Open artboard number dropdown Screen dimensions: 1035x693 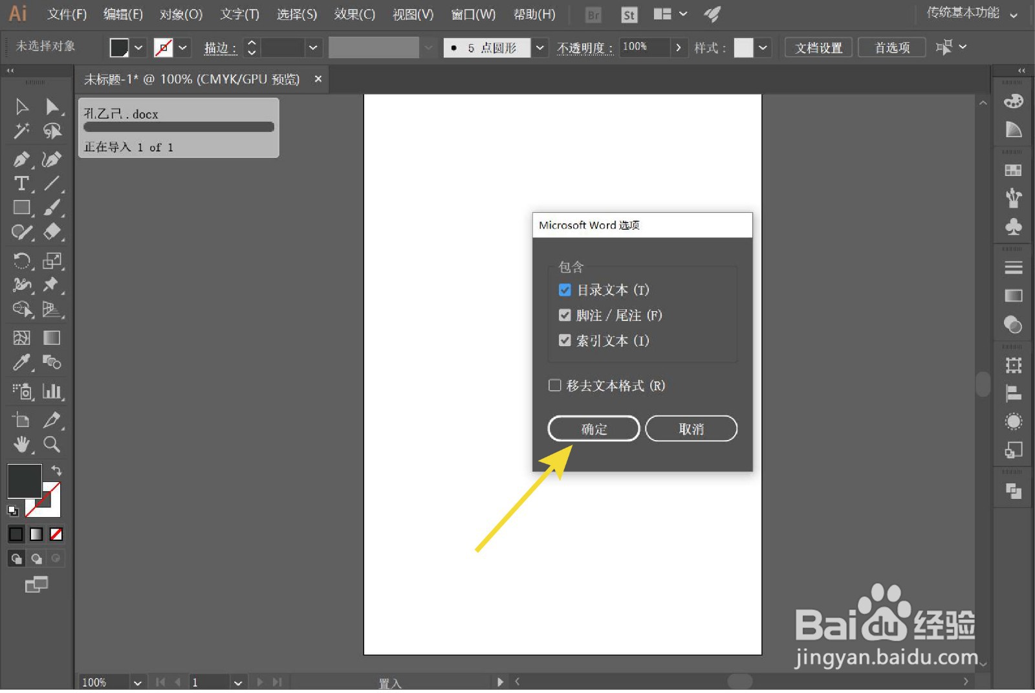pos(238,683)
